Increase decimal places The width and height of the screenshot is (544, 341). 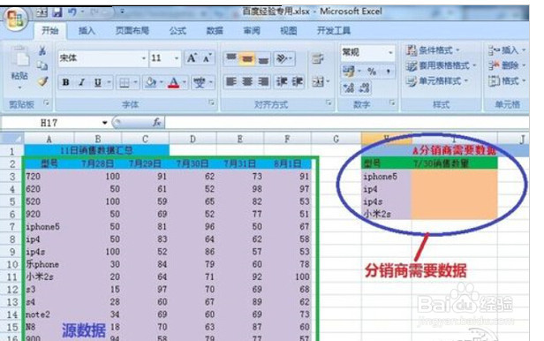[x=349, y=87]
